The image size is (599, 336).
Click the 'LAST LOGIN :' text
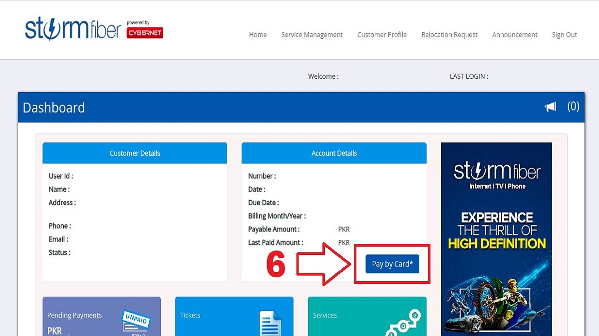click(469, 77)
